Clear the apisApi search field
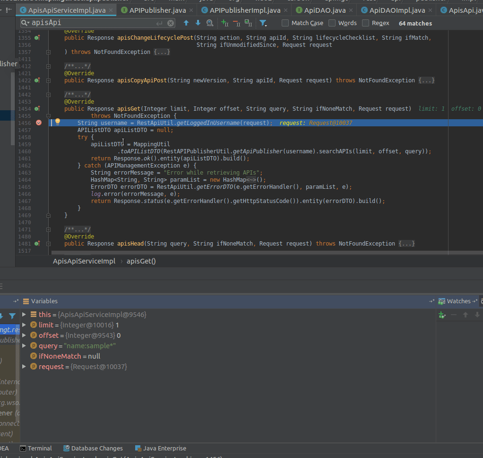Image resolution: width=483 pixels, height=458 pixels. [x=170, y=23]
